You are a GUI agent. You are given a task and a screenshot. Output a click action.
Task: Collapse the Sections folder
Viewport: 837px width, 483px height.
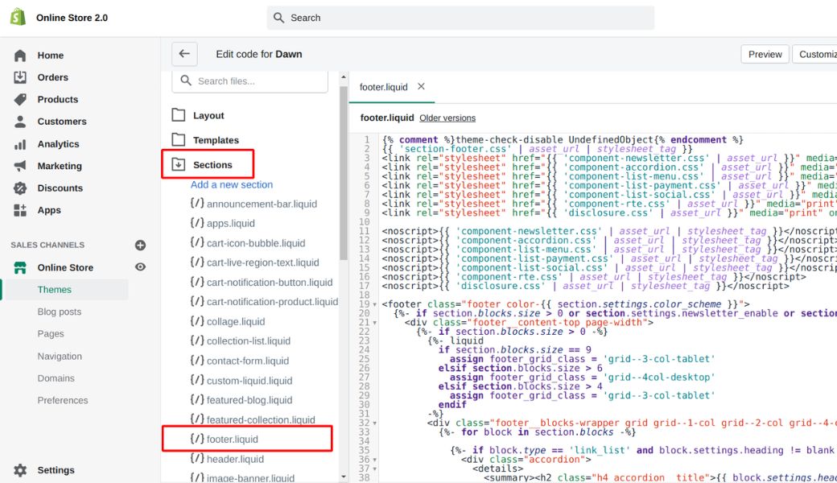tap(212, 165)
